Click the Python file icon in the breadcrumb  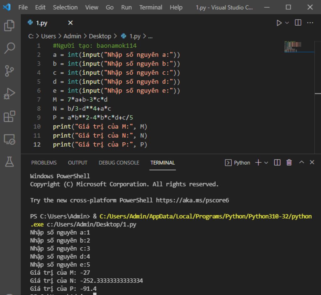coord(124,36)
